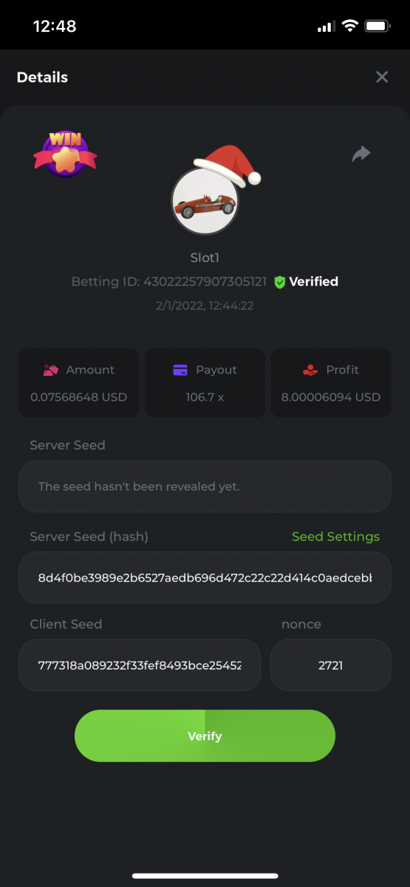Image resolution: width=410 pixels, height=887 pixels.
Task: Open Seed Settings link
Action: point(335,537)
